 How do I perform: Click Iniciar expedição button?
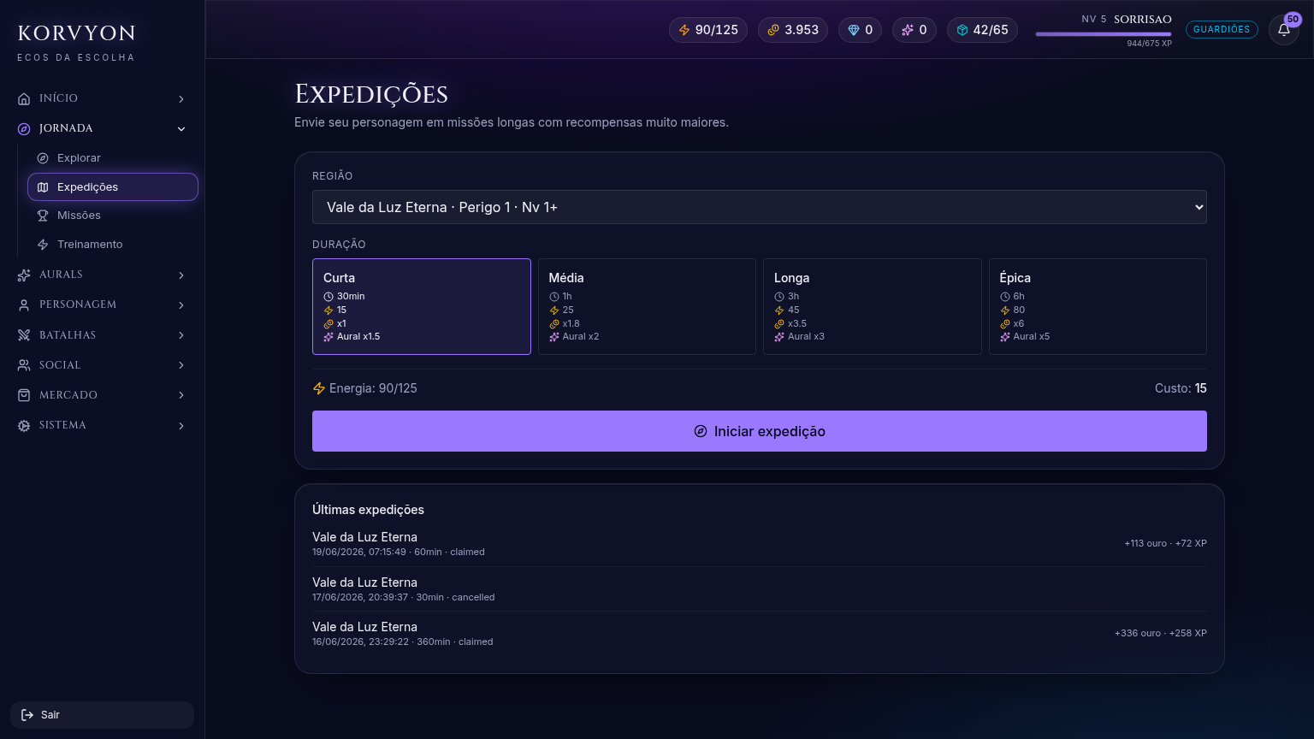pos(760,431)
